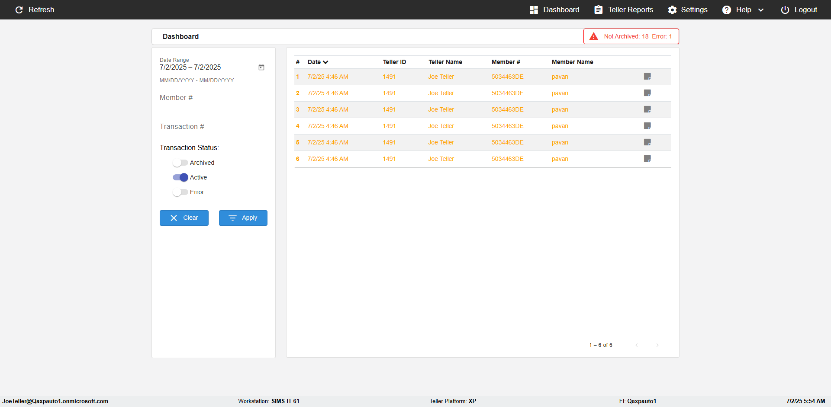
Task: Enable the Error status toggle
Action: (180, 192)
